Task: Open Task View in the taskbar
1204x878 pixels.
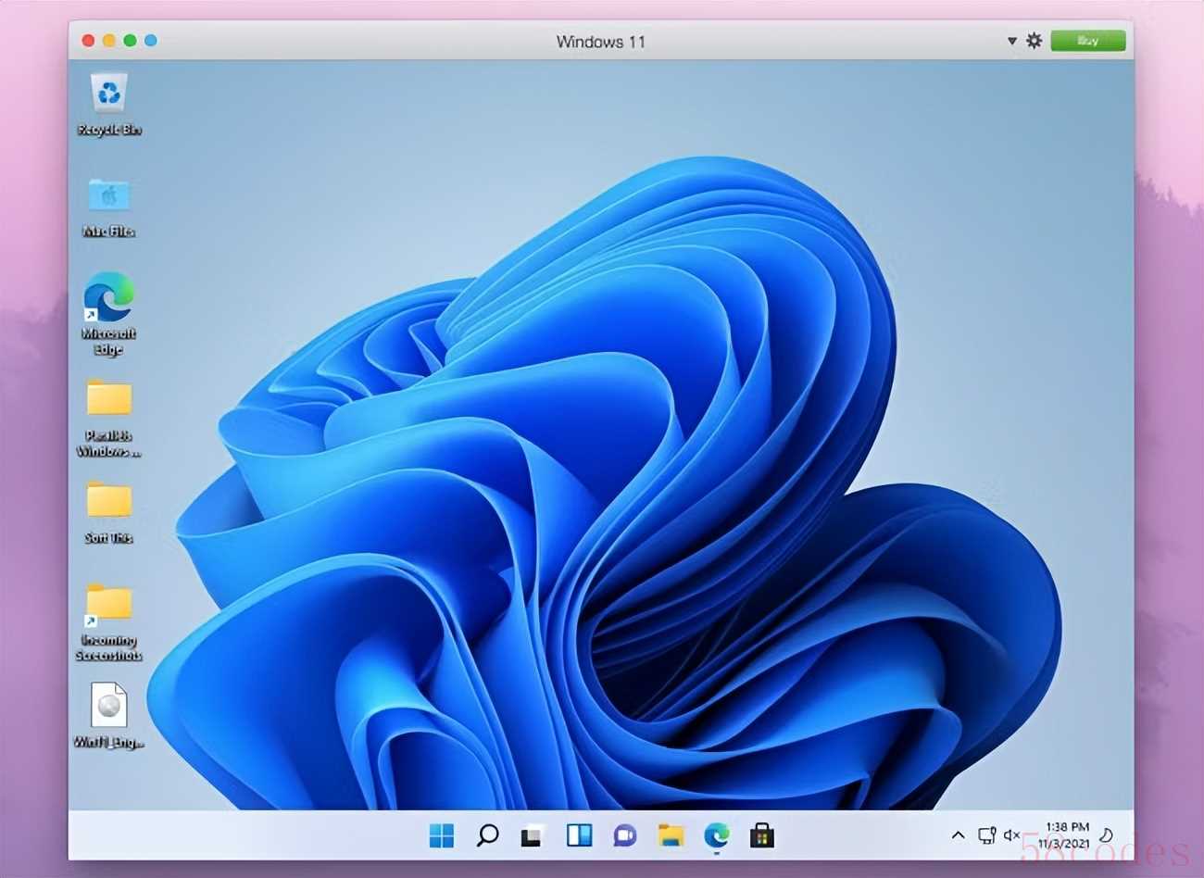Action: point(533,835)
